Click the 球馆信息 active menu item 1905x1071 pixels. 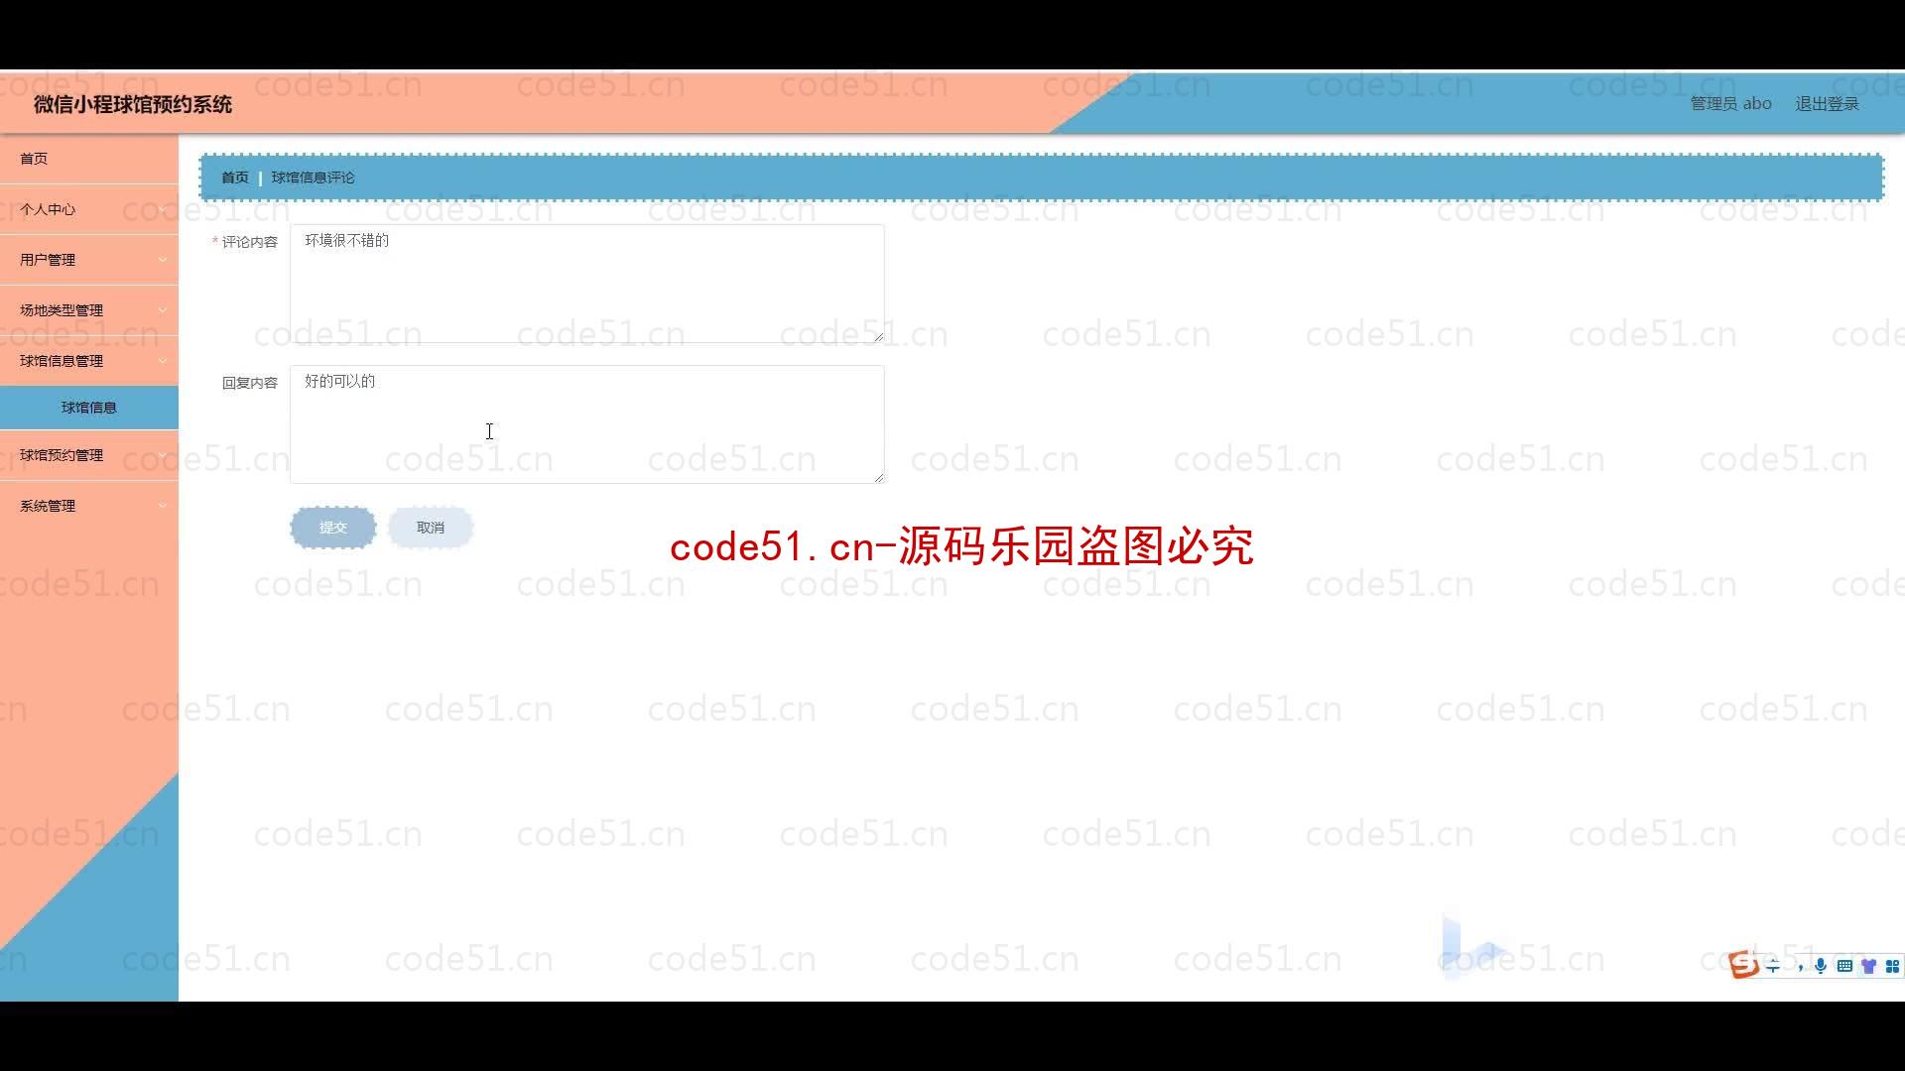coord(89,407)
